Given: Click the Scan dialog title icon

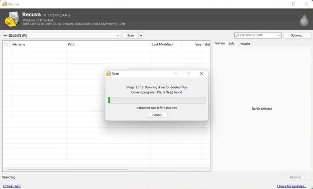Looking at the screenshot, I should (x=108, y=74).
